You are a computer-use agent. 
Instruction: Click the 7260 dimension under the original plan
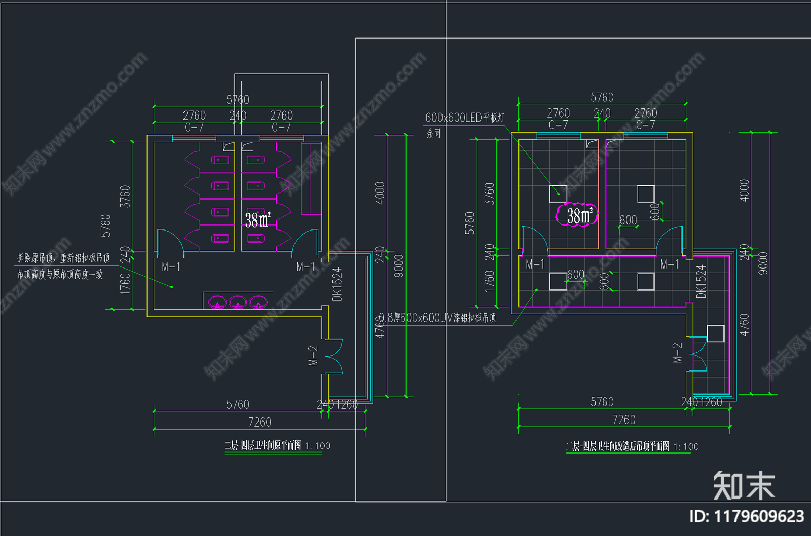[260, 422]
